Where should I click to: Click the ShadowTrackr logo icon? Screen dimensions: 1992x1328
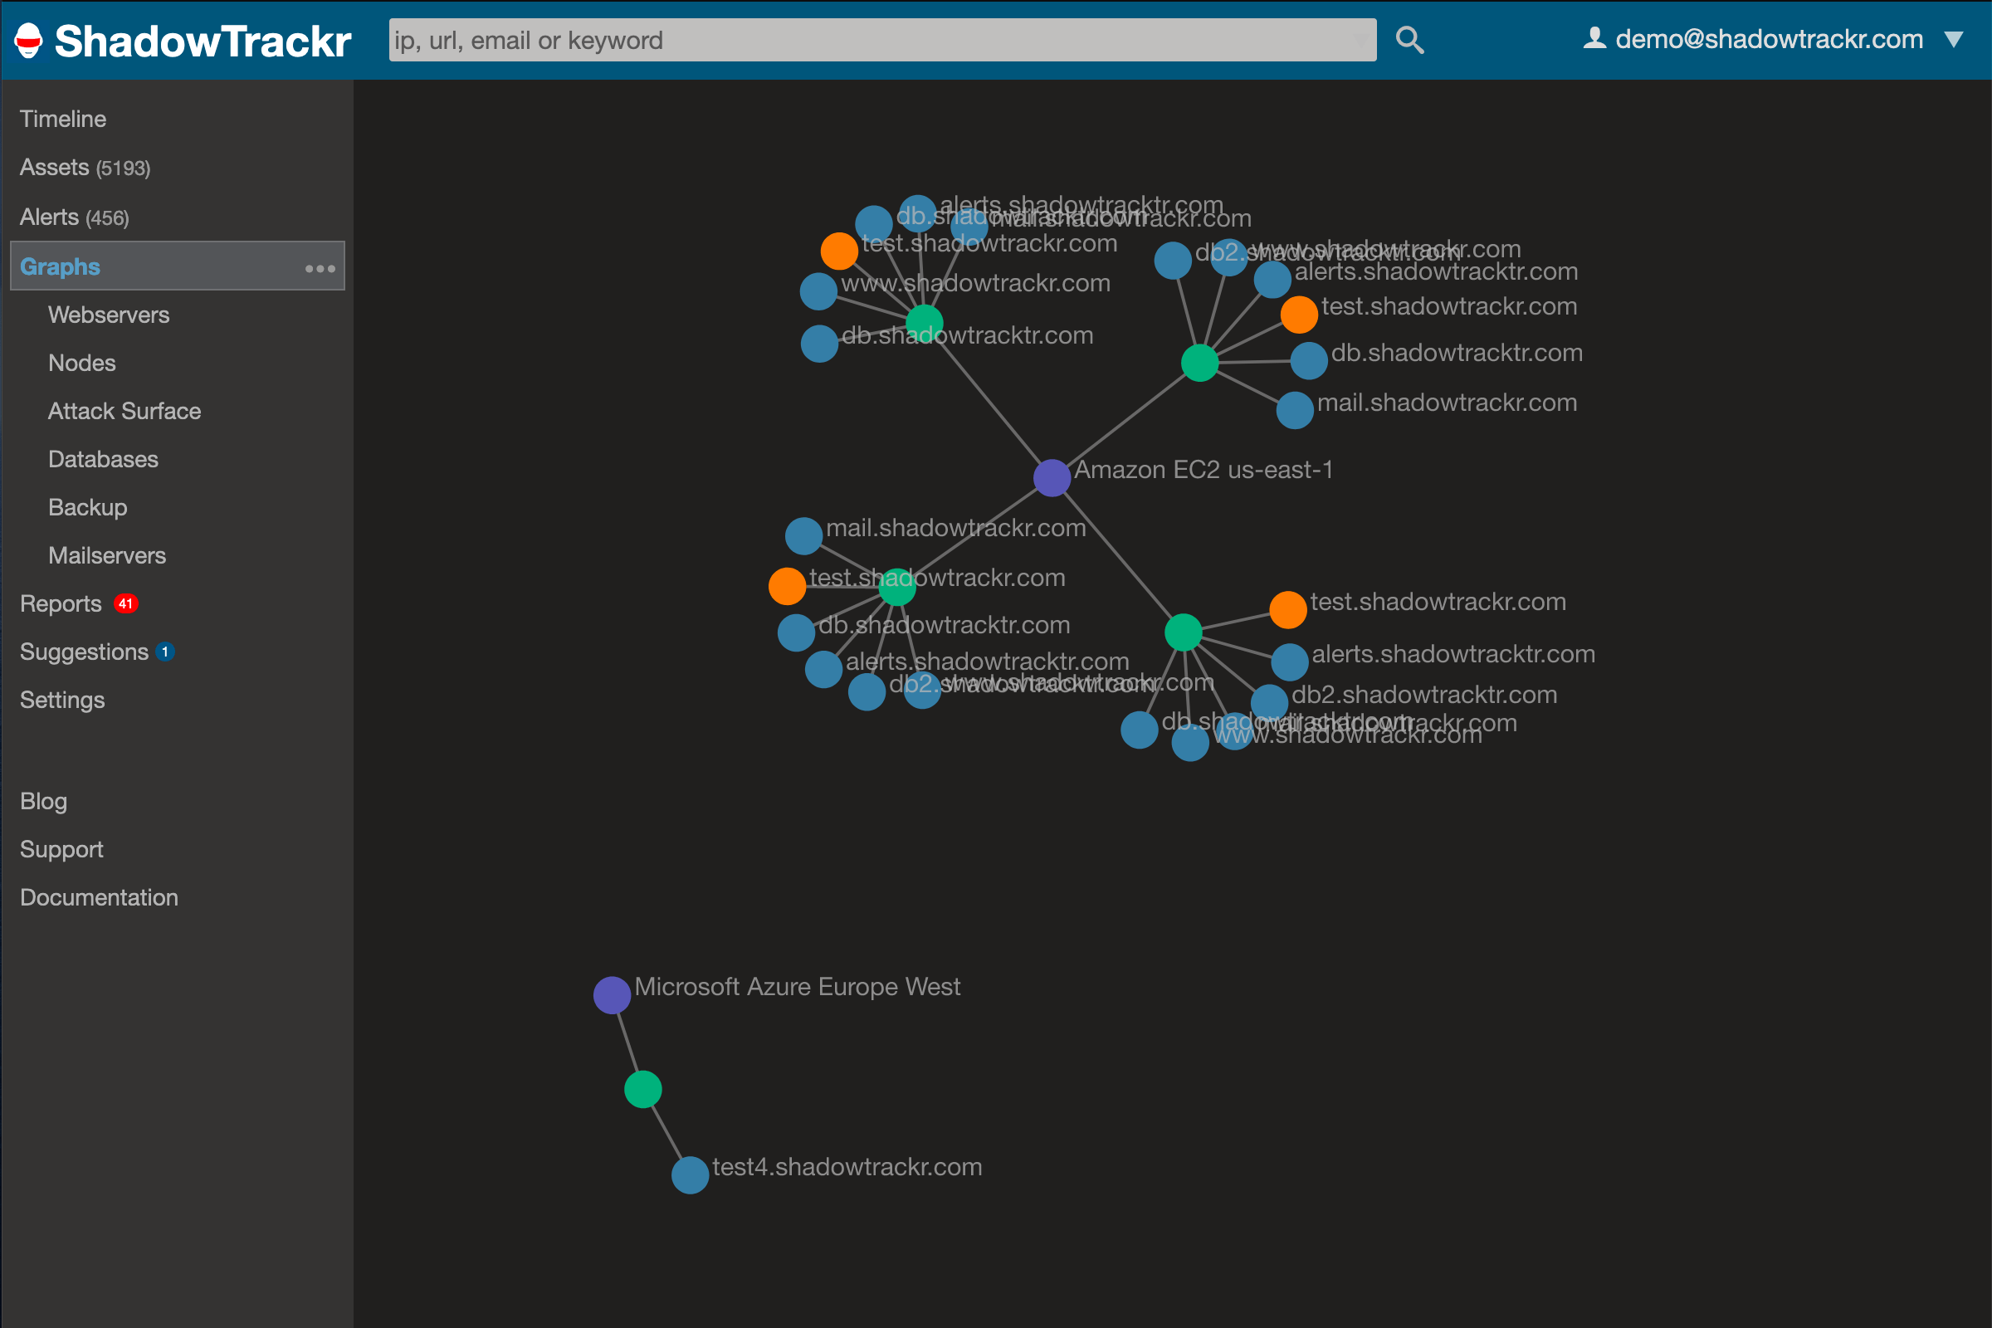pyautogui.click(x=27, y=39)
